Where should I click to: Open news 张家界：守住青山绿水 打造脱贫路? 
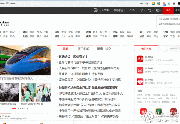81,74
